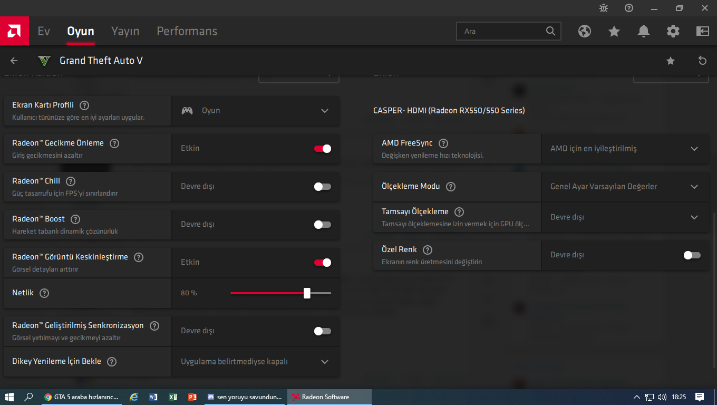
Task: Open Internet Explorer from taskbar
Action: pyautogui.click(x=134, y=397)
